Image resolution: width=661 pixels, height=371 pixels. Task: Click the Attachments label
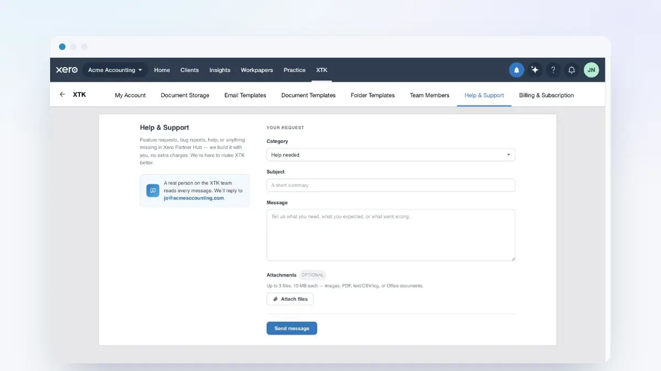point(281,275)
